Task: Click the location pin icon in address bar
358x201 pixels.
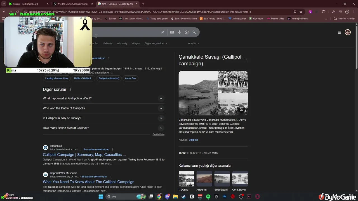Action: point(295,12)
